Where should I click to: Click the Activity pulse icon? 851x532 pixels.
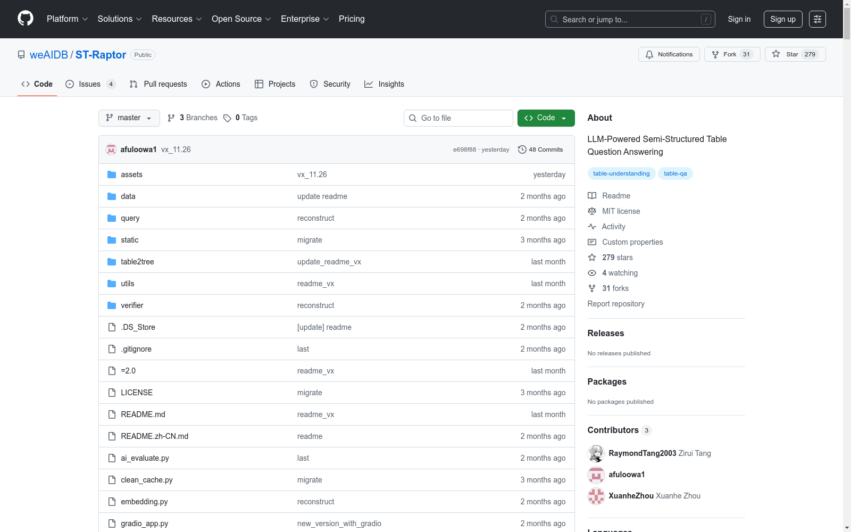pos(592,227)
